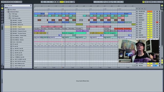The width and height of the screenshot is (164, 92).
Task: Unfold the MUSCLE track
Action: pos(137,14)
